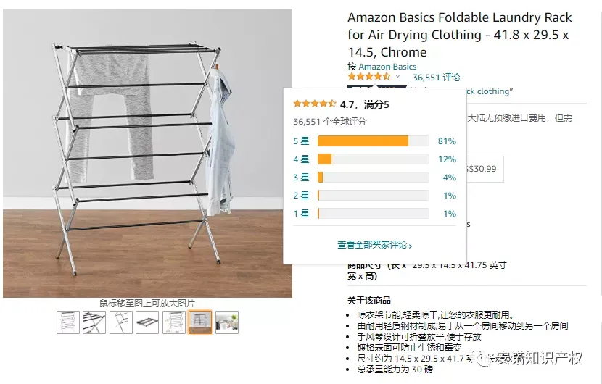The width and height of the screenshot is (602, 384).
Task: Filter reviews by 4 星 rating
Action: [301, 159]
